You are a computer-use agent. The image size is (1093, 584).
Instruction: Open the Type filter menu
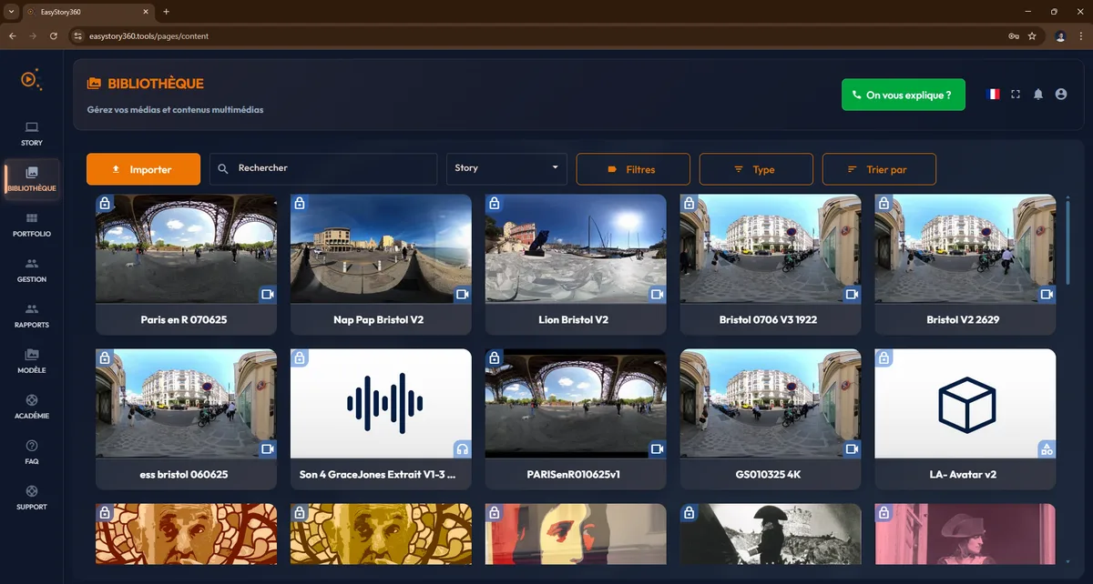pos(756,169)
